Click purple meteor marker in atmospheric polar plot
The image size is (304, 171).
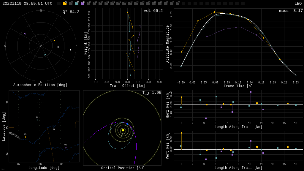[25, 34]
